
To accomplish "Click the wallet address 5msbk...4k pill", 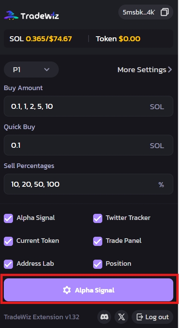I will [x=146, y=12].
